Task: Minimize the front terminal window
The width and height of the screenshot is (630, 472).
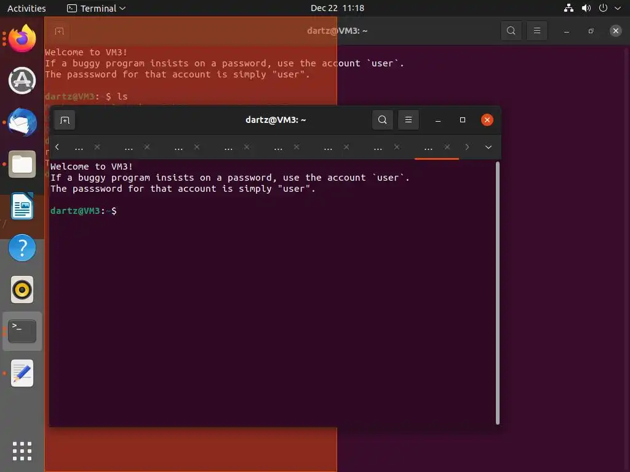Action: point(438,120)
